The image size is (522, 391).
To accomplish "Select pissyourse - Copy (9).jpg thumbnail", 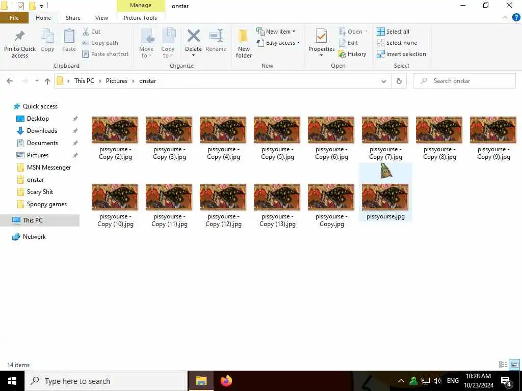I will tap(493, 130).
